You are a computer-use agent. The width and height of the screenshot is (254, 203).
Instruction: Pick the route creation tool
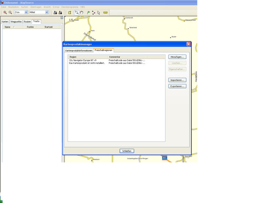pyautogui.click(x=94, y=12)
